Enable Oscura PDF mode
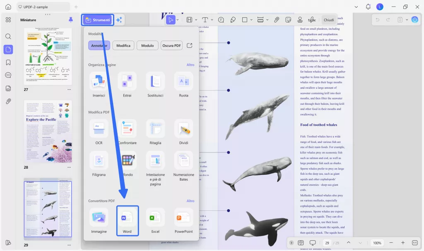Image resolution: width=424 pixels, height=251 pixels. [x=171, y=46]
